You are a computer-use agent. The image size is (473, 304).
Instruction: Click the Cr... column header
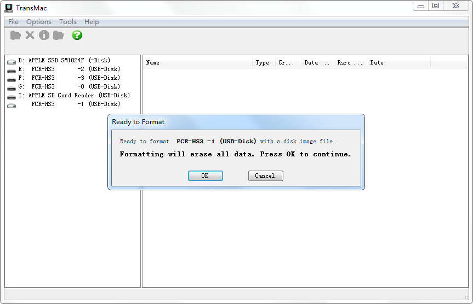coord(288,63)
